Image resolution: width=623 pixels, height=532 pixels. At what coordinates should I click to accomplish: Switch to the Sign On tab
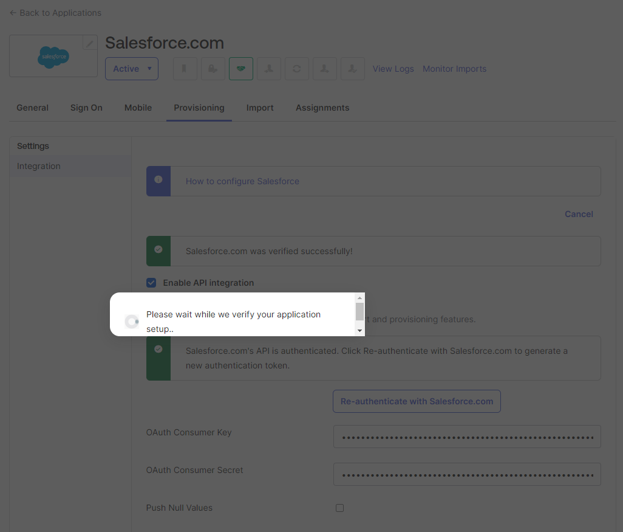(x=86, y=108)
